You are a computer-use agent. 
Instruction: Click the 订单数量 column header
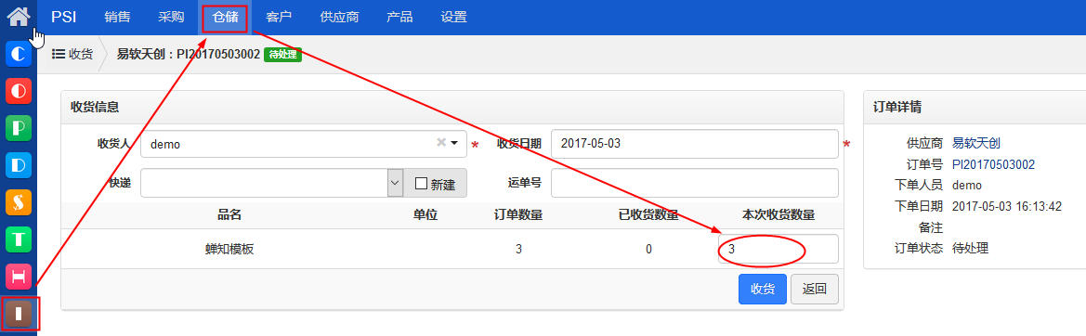pos(518,215)
